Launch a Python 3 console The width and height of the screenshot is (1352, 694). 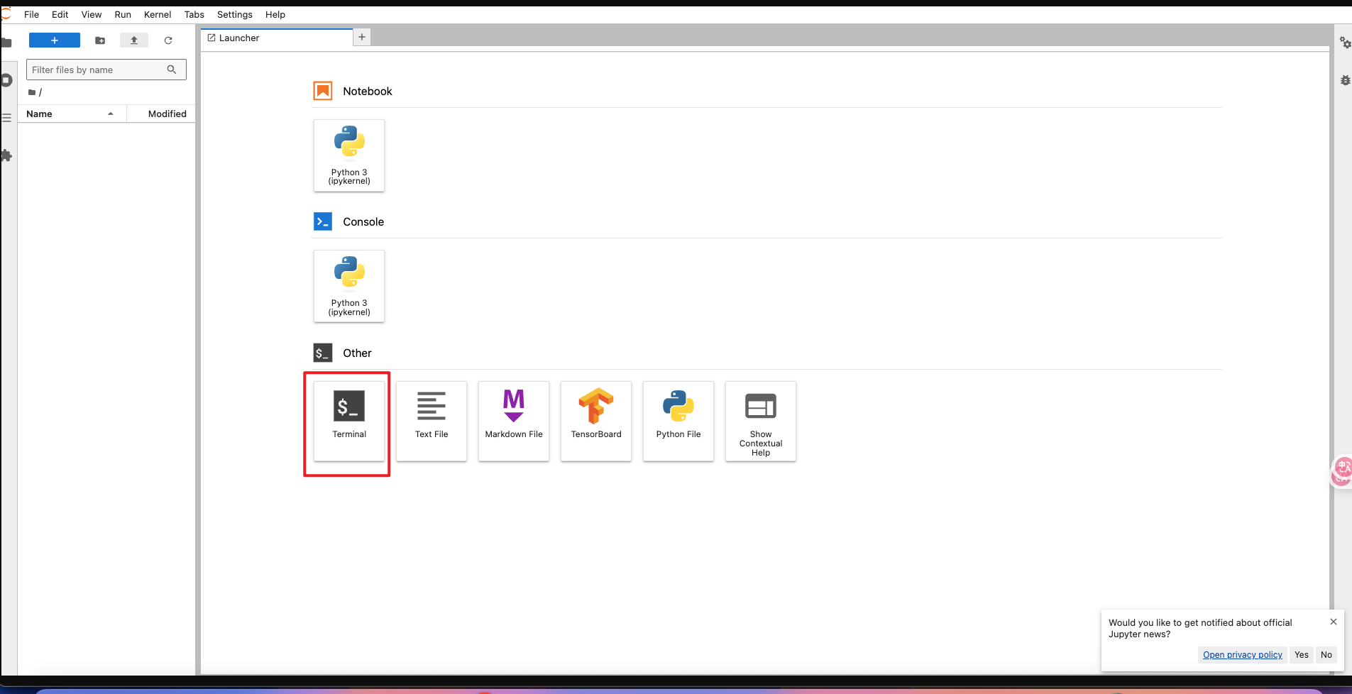click(x=349, y=286)
